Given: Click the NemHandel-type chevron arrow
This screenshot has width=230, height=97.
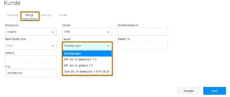Looking at the screenshot, I should [53, 46].
